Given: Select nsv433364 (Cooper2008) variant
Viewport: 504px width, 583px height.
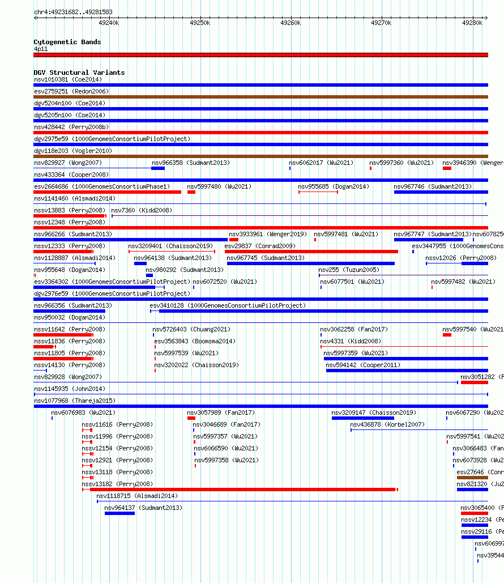Looking at the screenshot, I should (71, 175).
